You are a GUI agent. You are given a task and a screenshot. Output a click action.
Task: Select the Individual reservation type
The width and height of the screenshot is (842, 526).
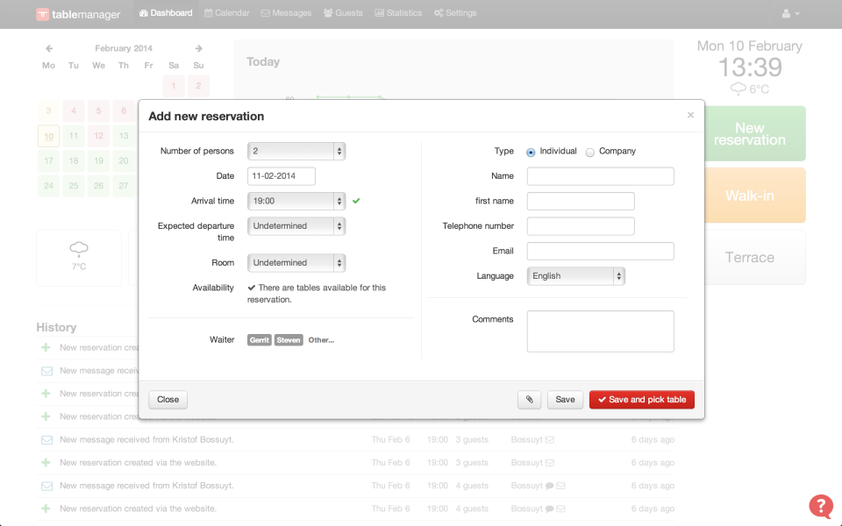pos(530,151)
